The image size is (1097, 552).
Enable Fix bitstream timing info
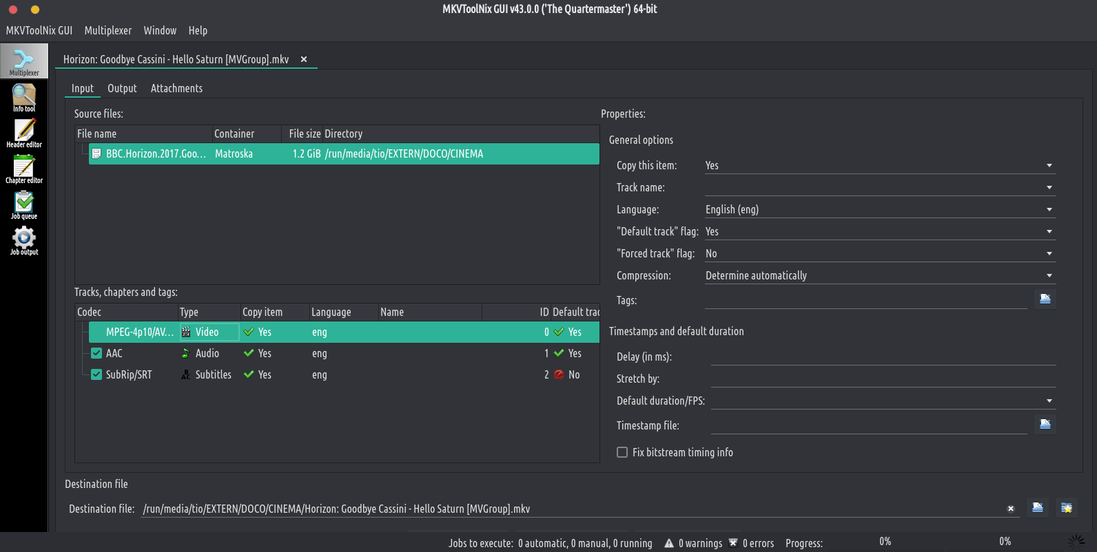tap(622, 452)
